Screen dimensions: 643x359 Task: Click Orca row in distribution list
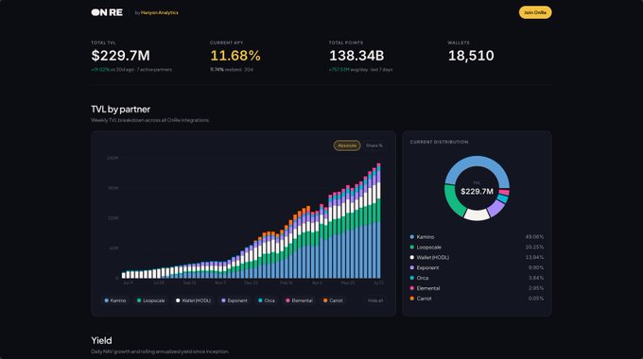click(477, 278)
